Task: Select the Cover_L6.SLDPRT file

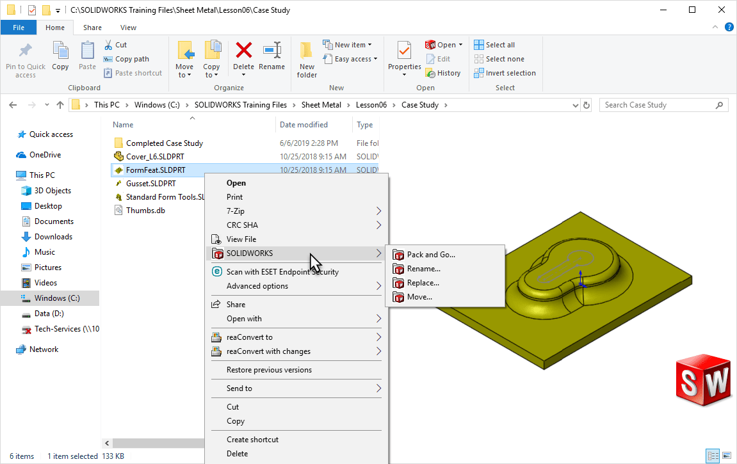Action: point(155,157)
